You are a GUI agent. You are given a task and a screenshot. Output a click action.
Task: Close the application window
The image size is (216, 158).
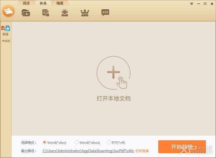click(x=212, y=4)
